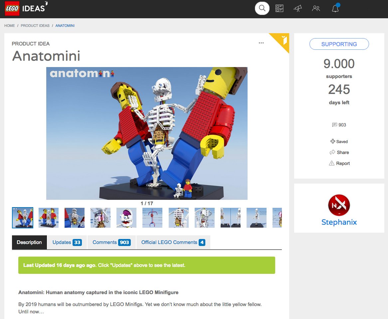The image size is (388, 319).
Task: Open the search magnifier icon
Action: [x=262, y=8]
